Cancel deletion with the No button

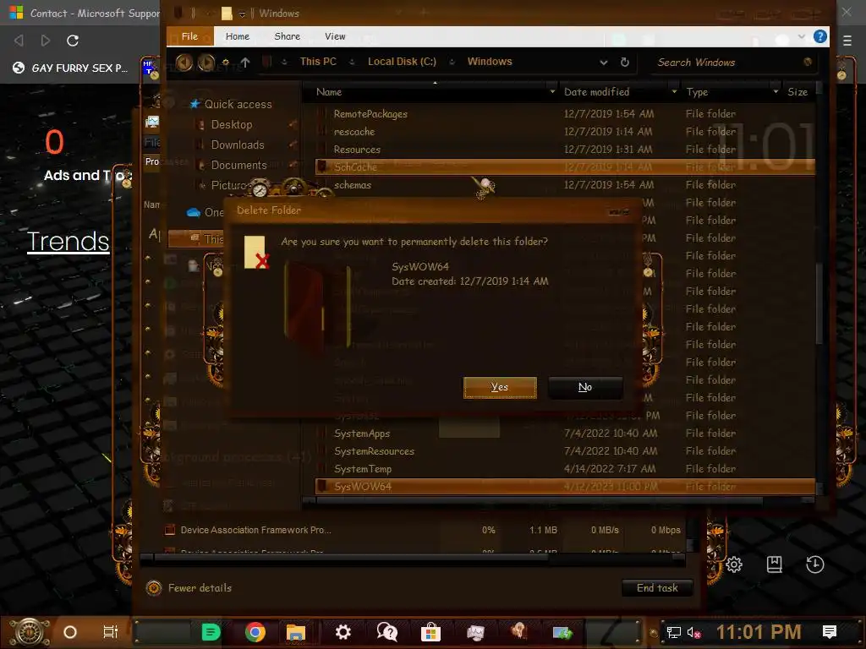tap(585, 387)
